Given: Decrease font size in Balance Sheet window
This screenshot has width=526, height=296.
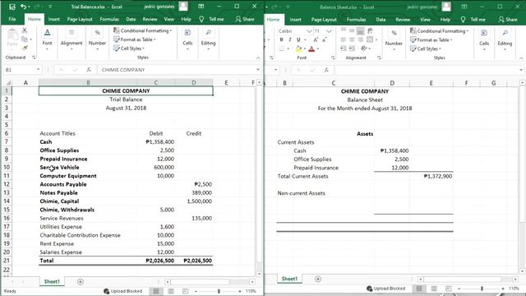Looking at the screenshot, I should (324, 40).
